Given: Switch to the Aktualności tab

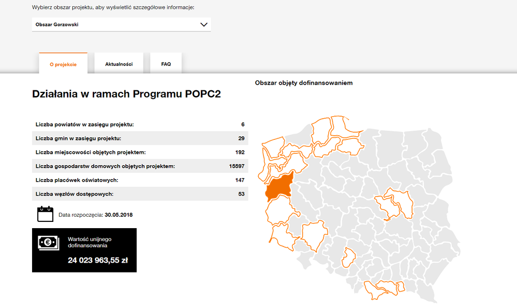Looking at the screenshot, I should (x=119, y=64).
